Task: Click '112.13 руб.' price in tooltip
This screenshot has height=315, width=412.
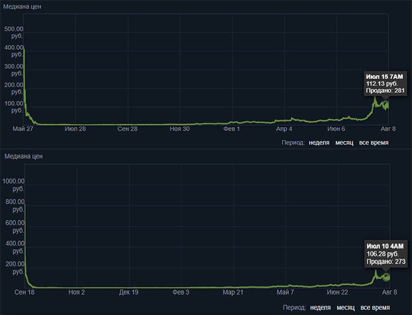Action: coord(382,84)
